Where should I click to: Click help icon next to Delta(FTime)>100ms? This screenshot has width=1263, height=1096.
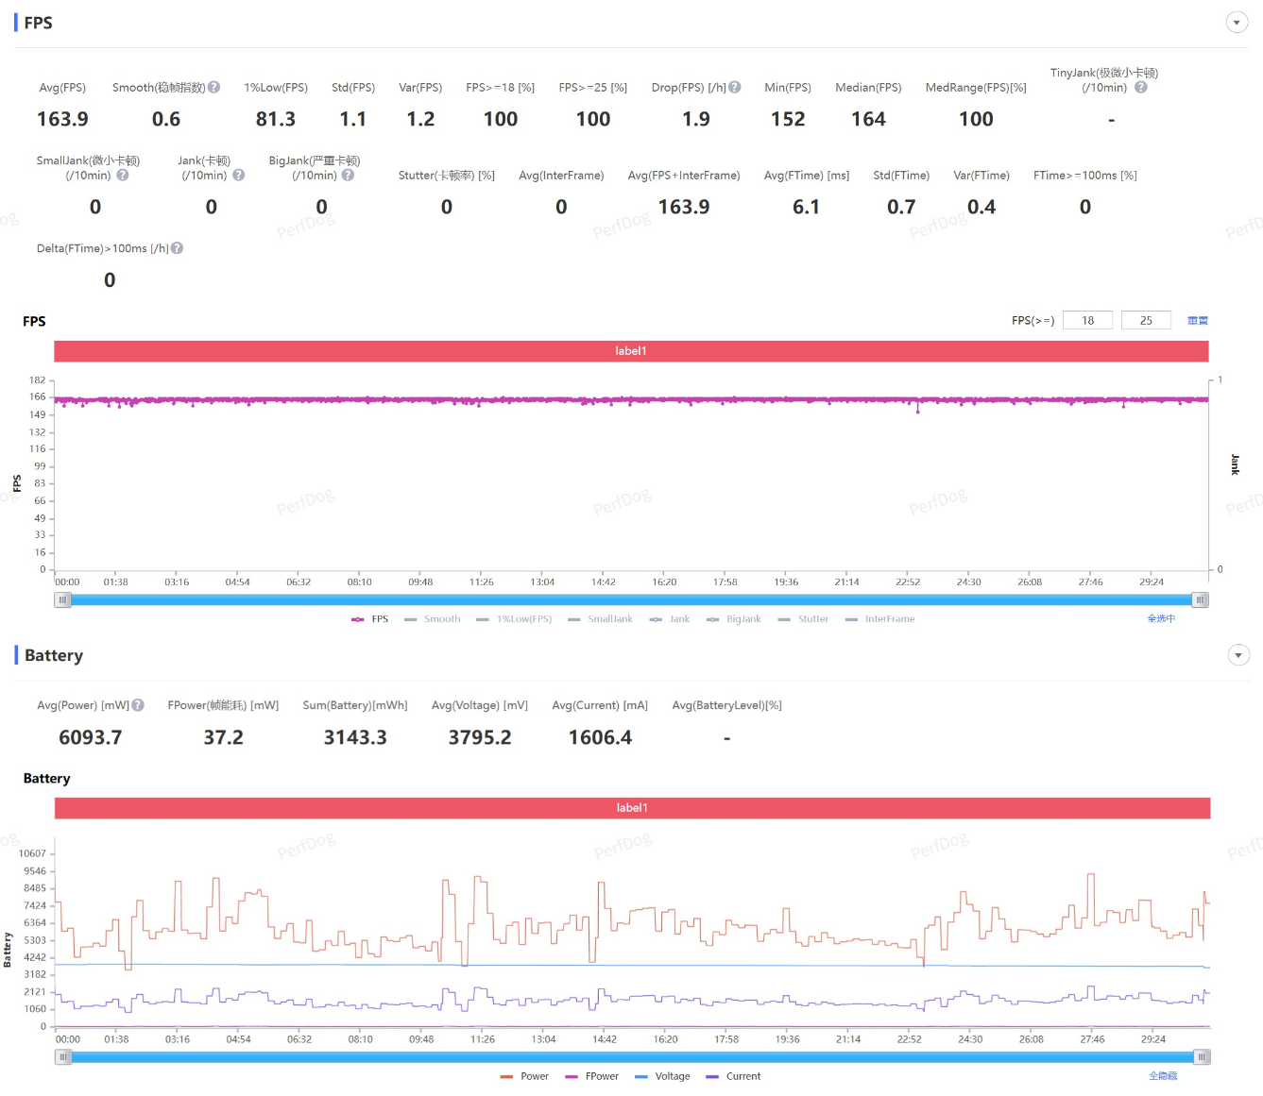[x=178, y=248]
